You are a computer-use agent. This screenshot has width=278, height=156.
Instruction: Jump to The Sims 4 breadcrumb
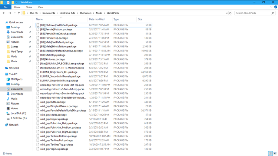[x=86, y=13]
